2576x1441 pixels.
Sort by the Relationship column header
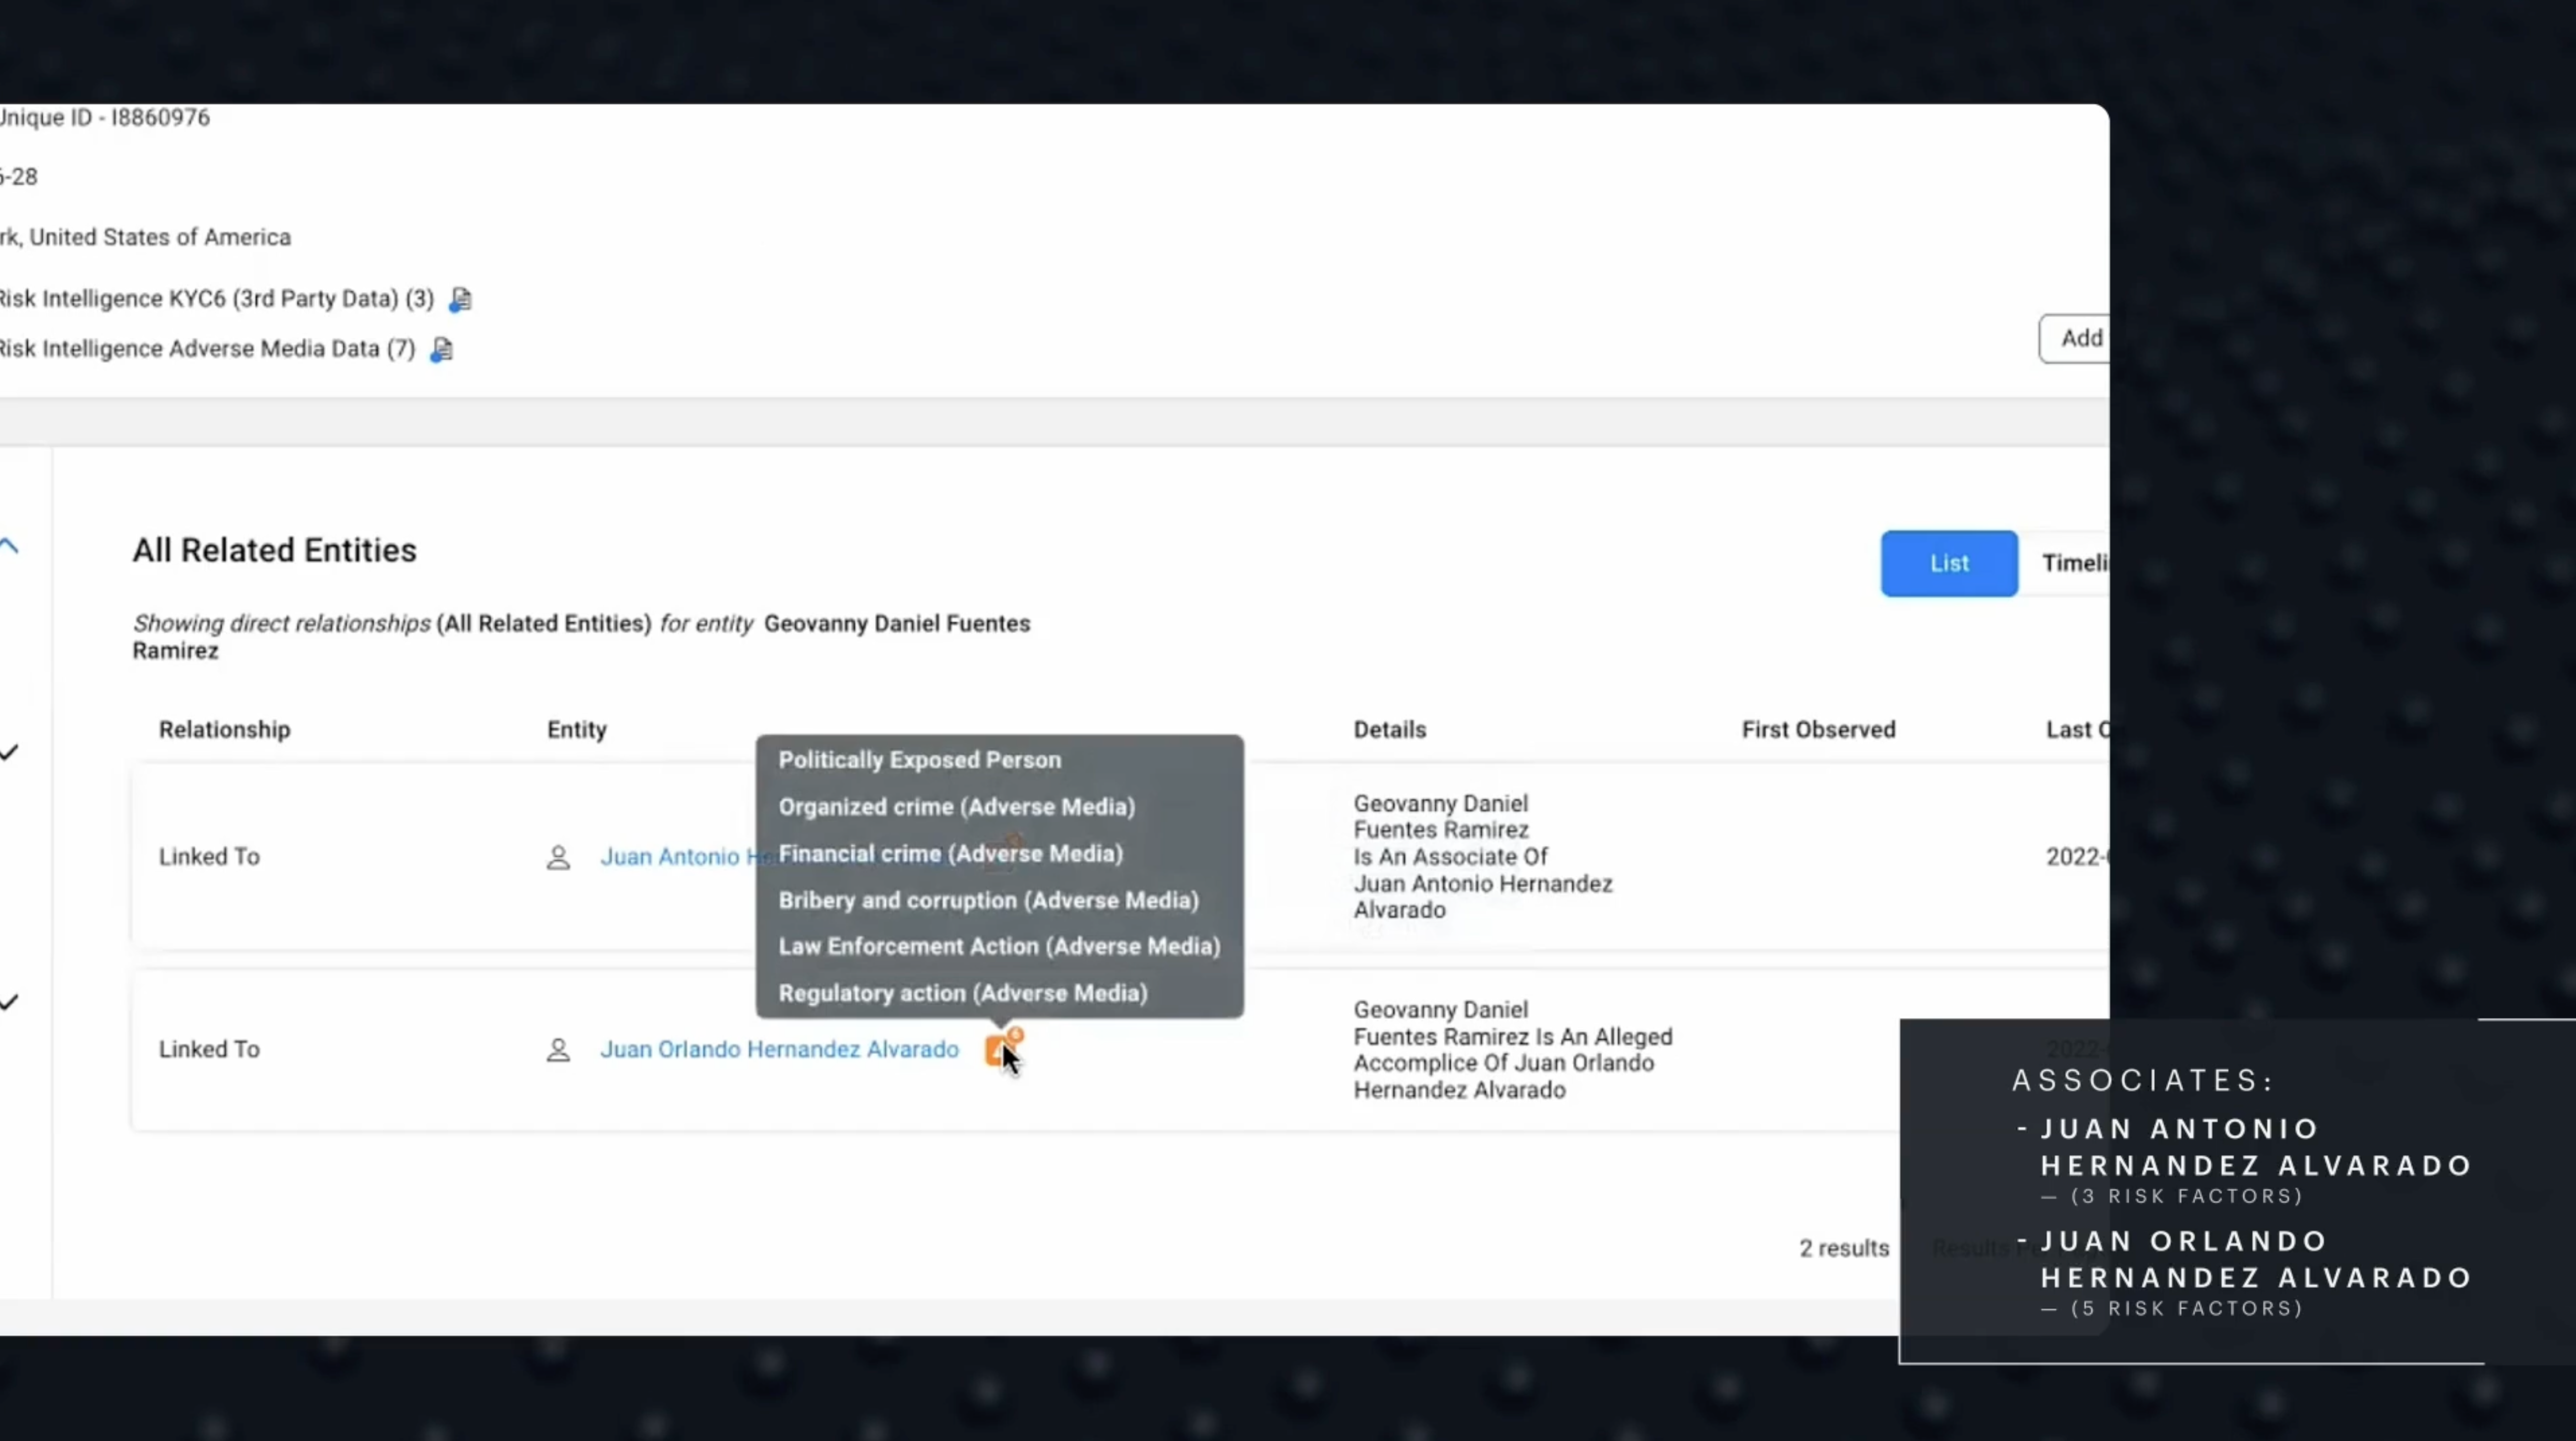pyautogui.click(x=224, y=730)
